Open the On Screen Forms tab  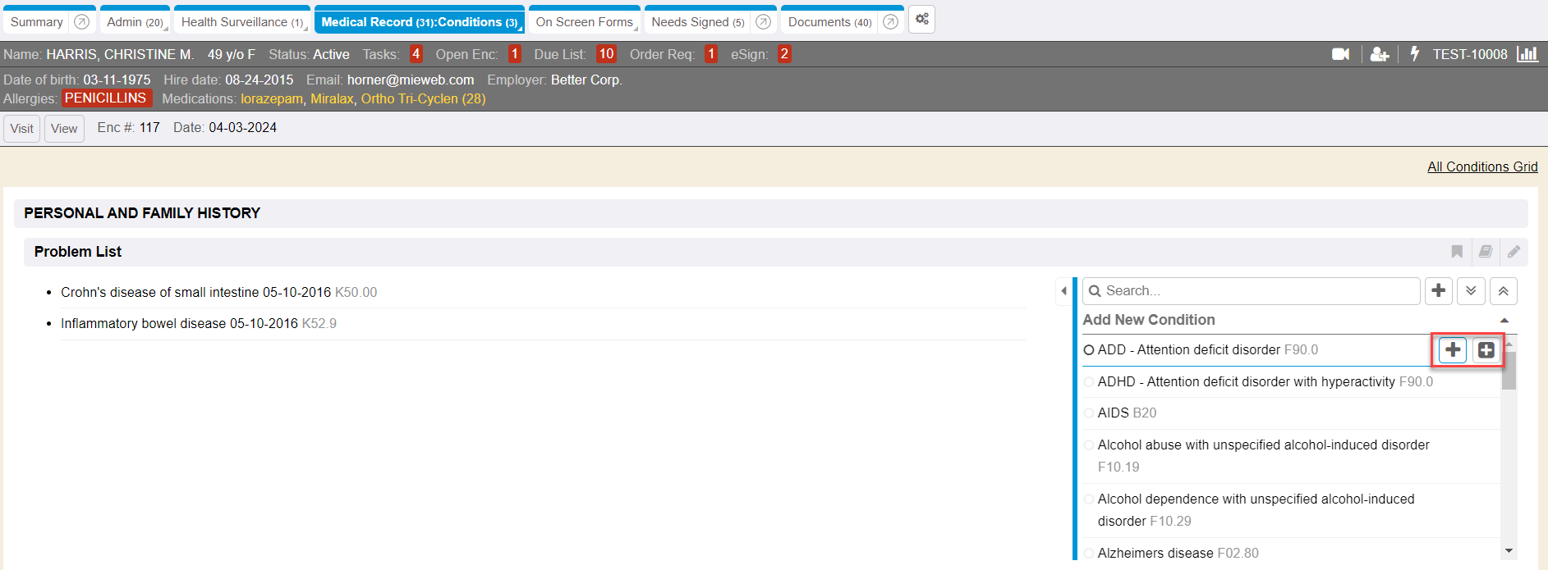(584, 22)
